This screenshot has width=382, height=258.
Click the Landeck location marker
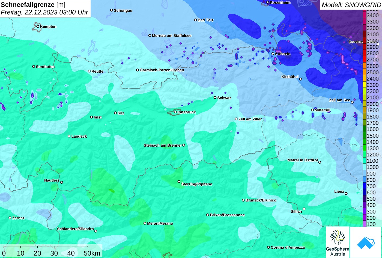[x=69, y=136]
